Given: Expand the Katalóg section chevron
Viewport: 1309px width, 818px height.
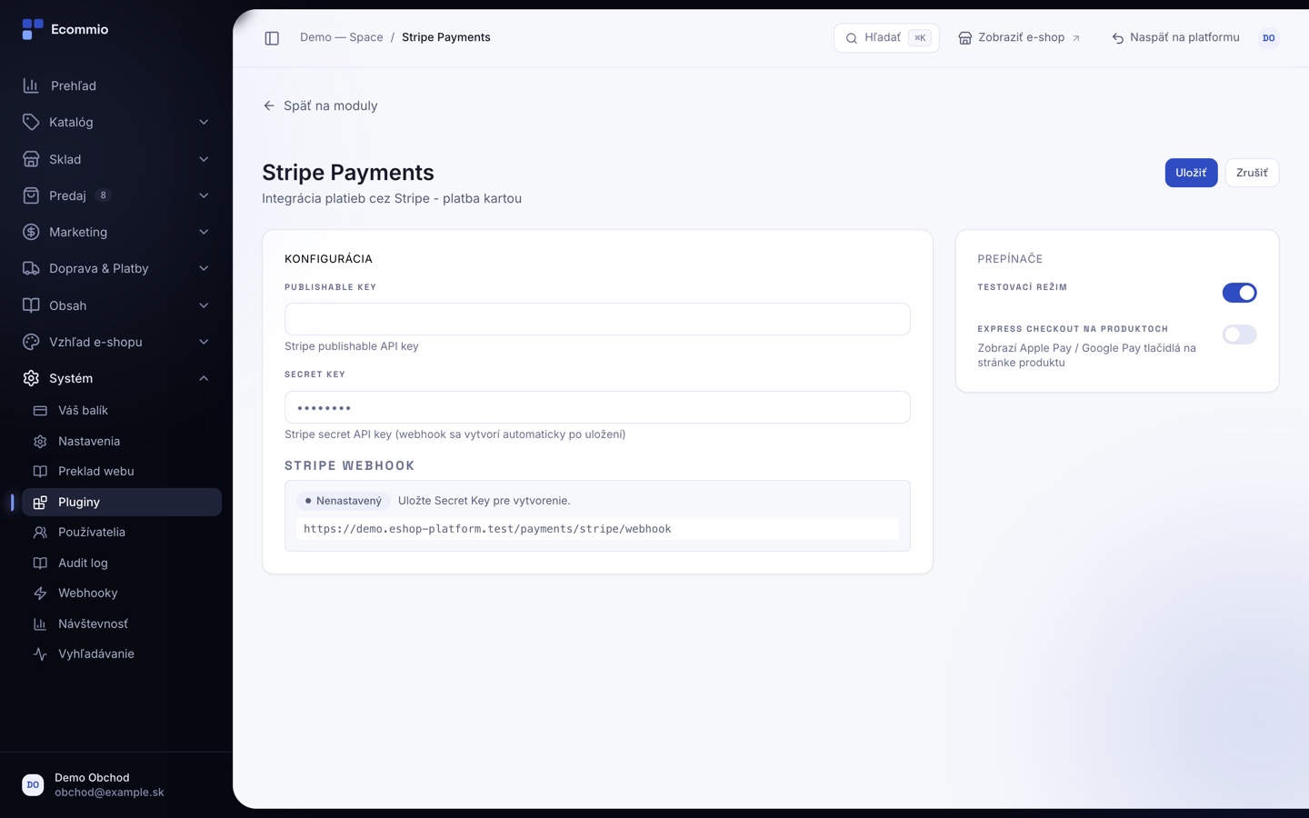Looking at the screenshot, I should tap(204, 122).
